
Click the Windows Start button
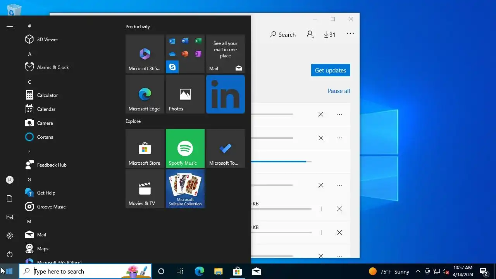[9, 271]
